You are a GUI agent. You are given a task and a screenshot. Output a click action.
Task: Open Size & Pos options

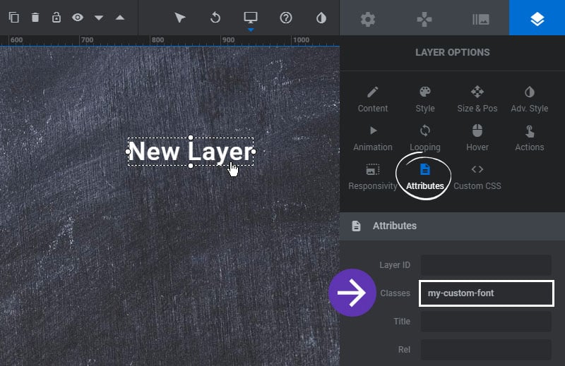477,99
